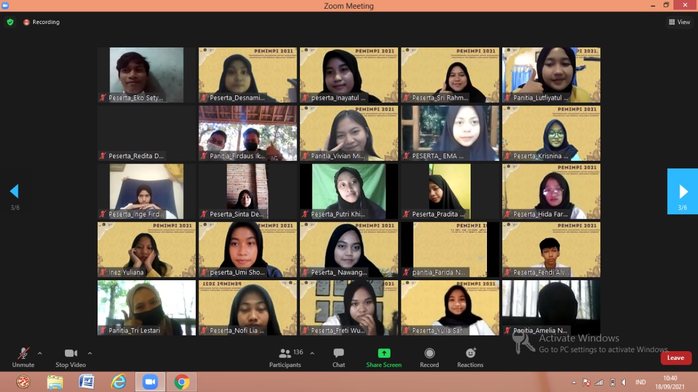Click the battery tray icon
Viewport: 698px width, 392px height.
pos(612,383)
